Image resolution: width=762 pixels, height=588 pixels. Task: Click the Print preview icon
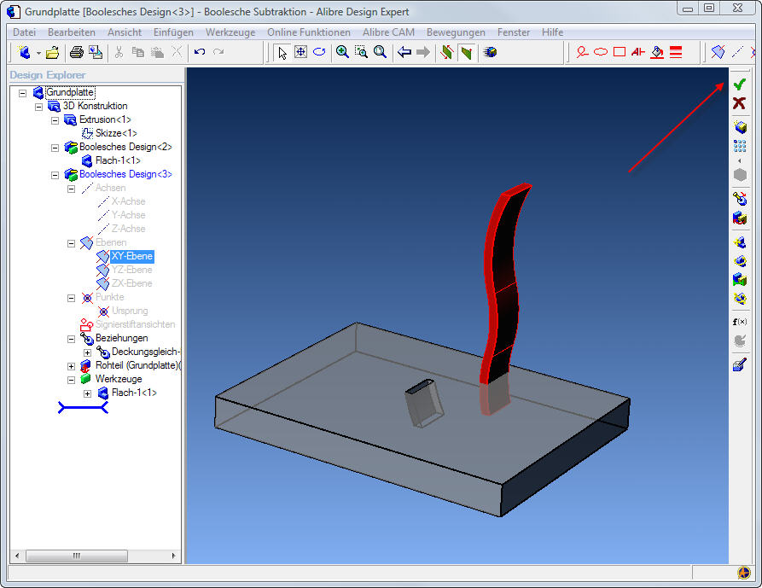[x=96, y=52]
